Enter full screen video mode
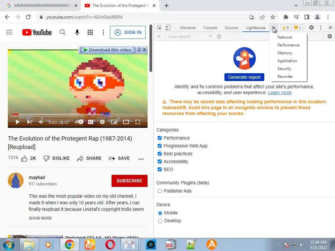The image size is (335, 251). point(138,122)
